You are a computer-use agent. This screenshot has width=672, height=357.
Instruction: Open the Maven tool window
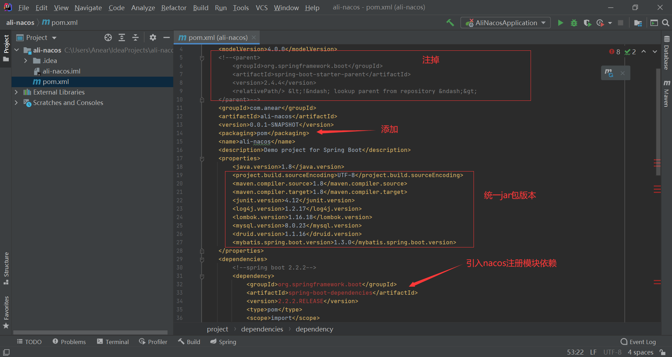coord(666,93)
